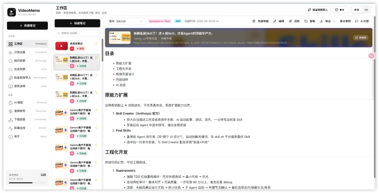Click the video banner Skills thumbnail

coord(120,38)
